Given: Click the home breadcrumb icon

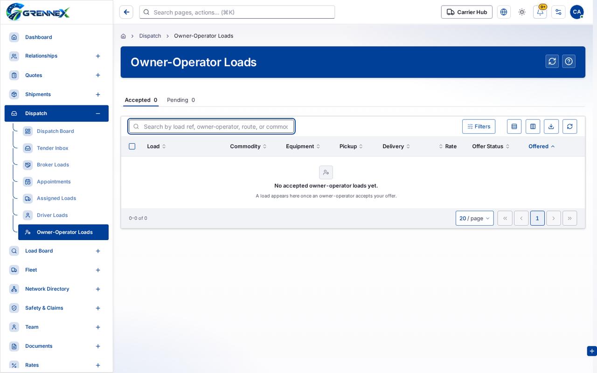Looking at the screenshot, I should (x=123, y=36).
